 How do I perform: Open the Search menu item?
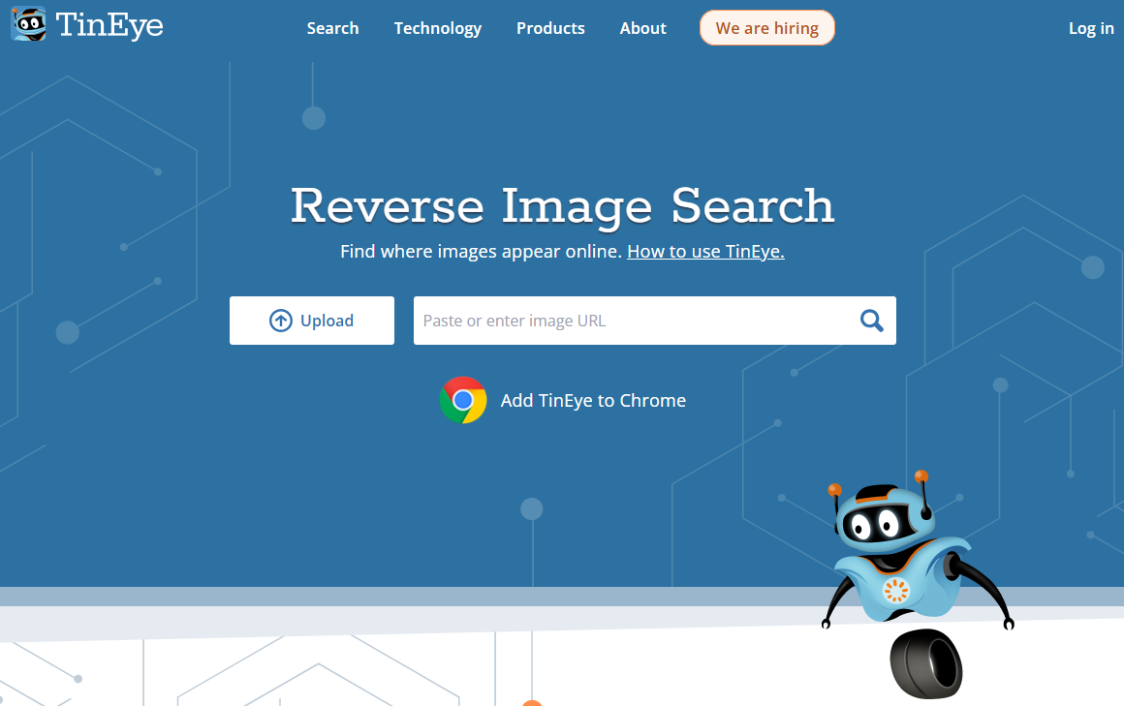(332, 28)
